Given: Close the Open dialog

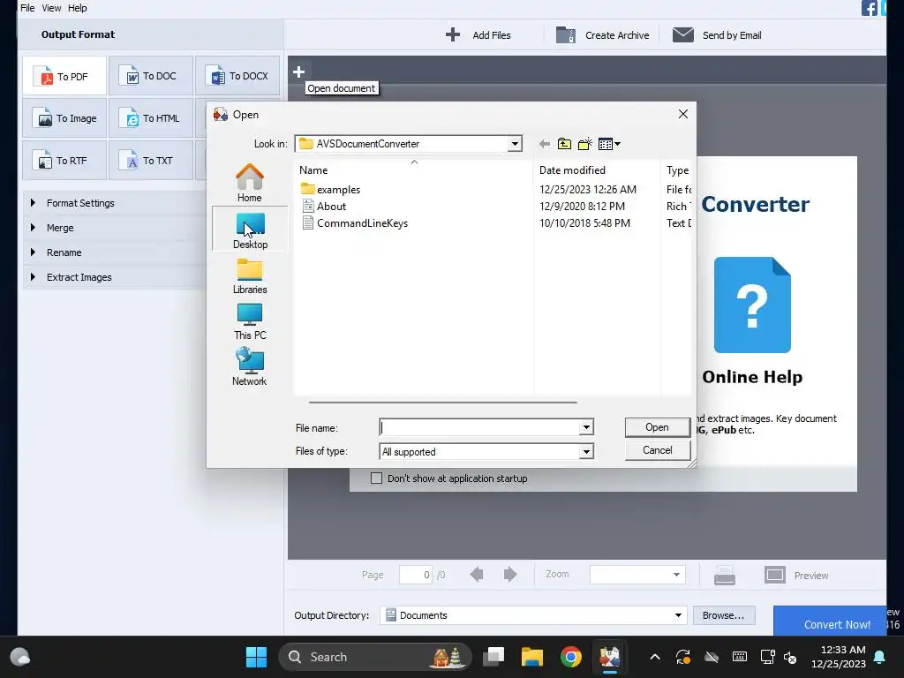Looking at the screenshot, I should [683, 114].
